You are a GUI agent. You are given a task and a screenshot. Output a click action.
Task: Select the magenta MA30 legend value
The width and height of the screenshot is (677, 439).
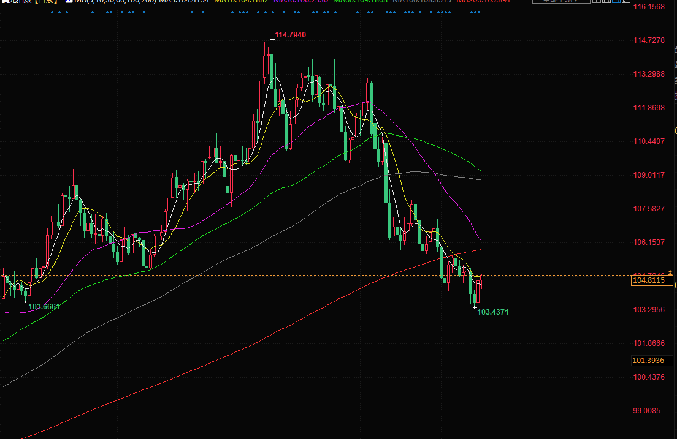coord(300,2)
